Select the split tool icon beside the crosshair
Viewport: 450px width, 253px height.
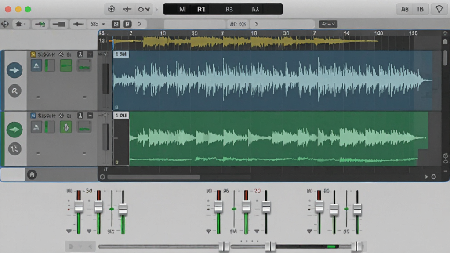click(x=127, y=9)
